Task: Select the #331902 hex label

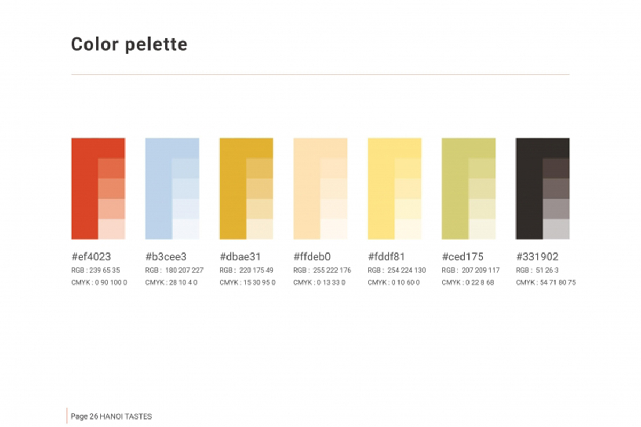Action: click(537, 257)
